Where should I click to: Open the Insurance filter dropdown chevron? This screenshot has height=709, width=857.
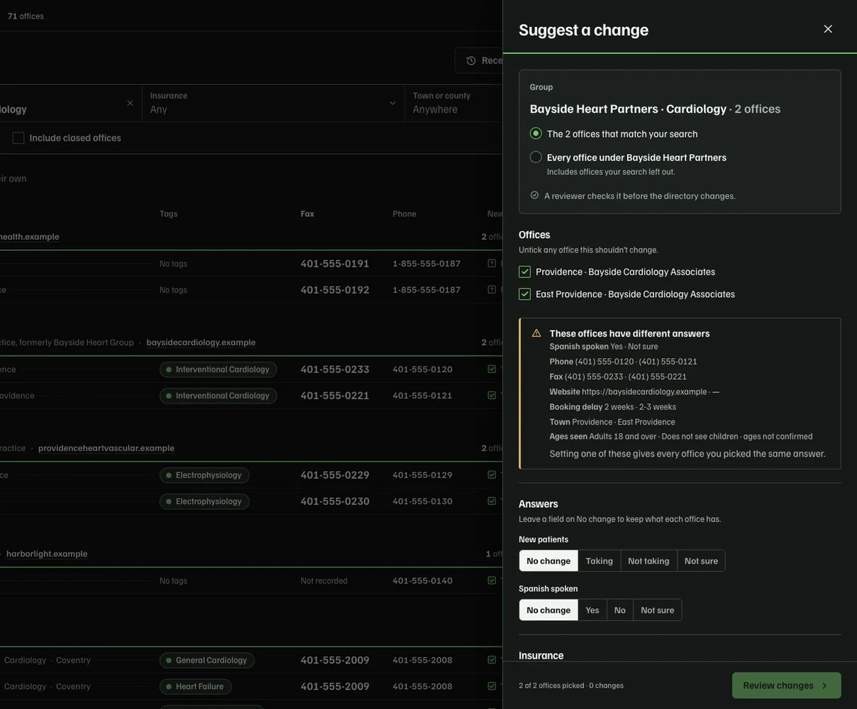coord(392,104)
